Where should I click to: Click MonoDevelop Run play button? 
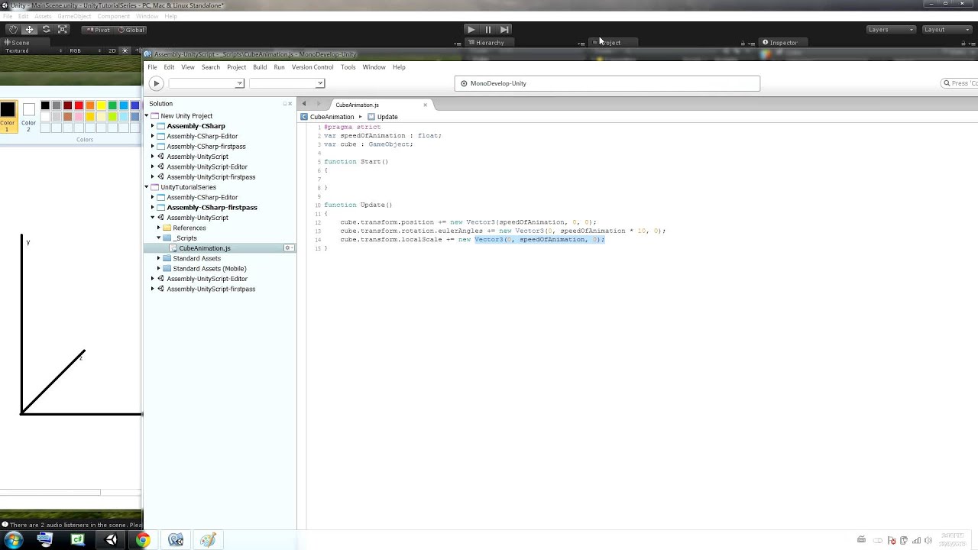click(x=156, y=83)
